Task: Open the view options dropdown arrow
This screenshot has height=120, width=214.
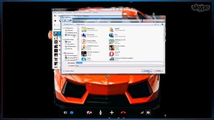Action: tap(158, 24)
